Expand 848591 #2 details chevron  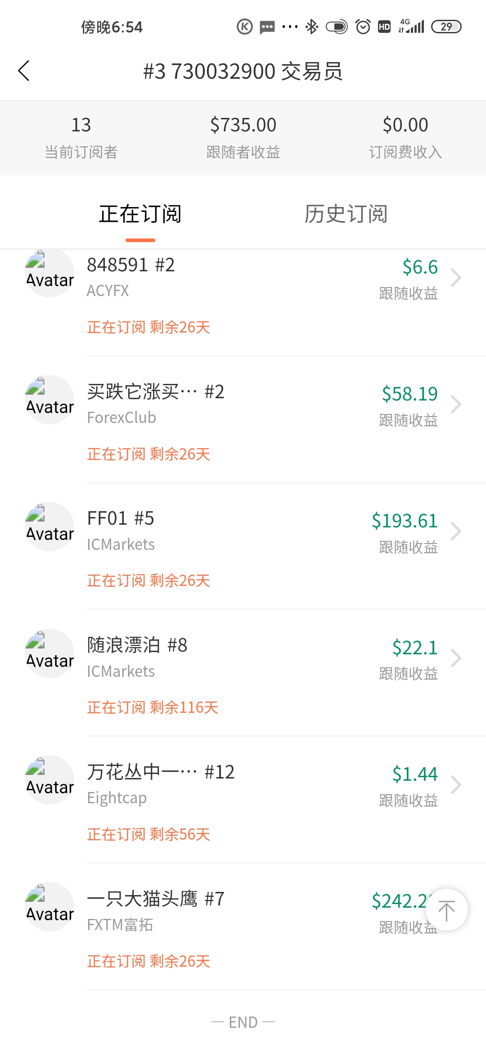pos(456,278)
